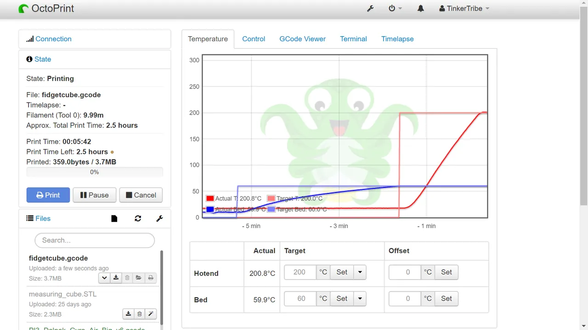Screen dimensions: 588x330
Task: Click the printer icon for fidgetcube.gcode
Action: click(151, 278)
